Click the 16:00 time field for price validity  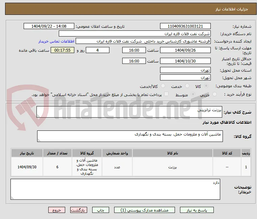pos(134,61)
